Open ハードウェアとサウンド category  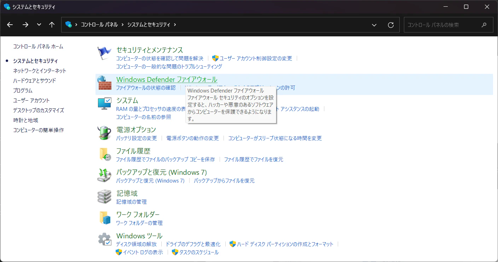pyautogui.click(x=34, y=81)
